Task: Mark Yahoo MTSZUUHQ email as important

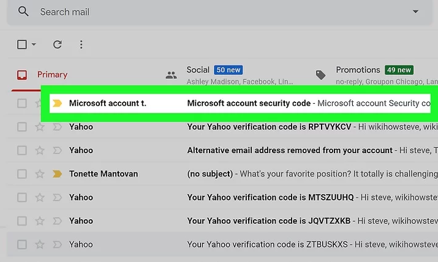Action: pyautogui.click(x=57, y=197)
